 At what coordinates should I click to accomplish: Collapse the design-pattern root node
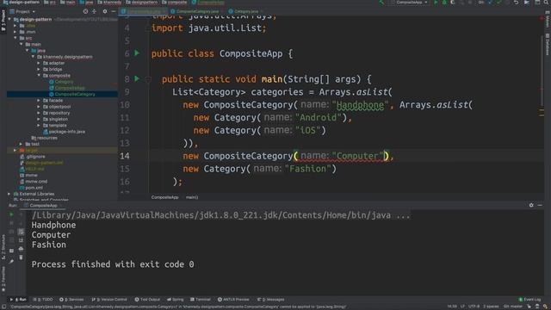point(9,19)
